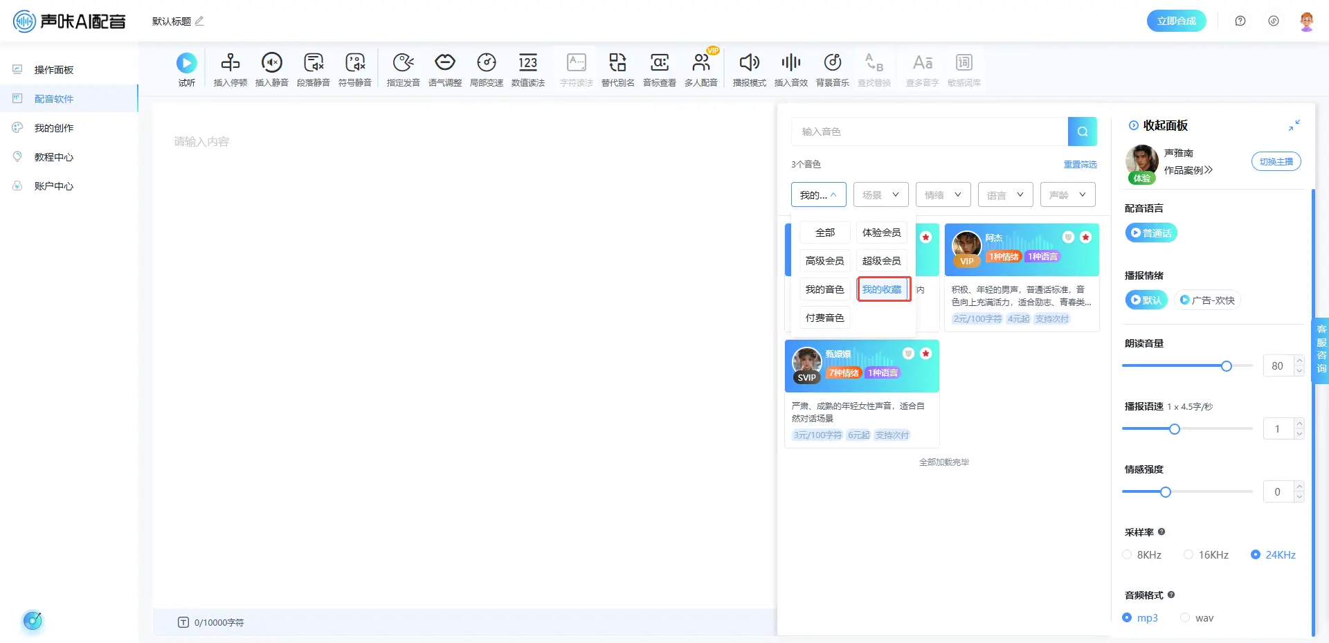Choose wav audio format
The width and height of the screenshot is (1329, 643).
1185,618
